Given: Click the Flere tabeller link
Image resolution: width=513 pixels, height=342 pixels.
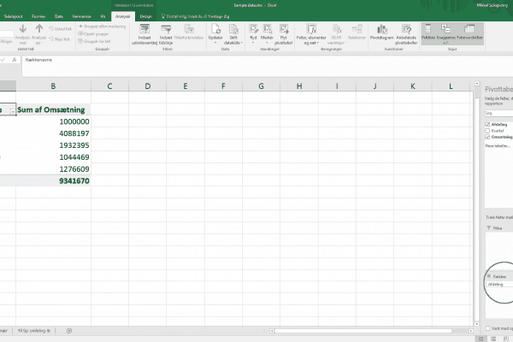Looking at the screenshot, I should tap(494, 144).
